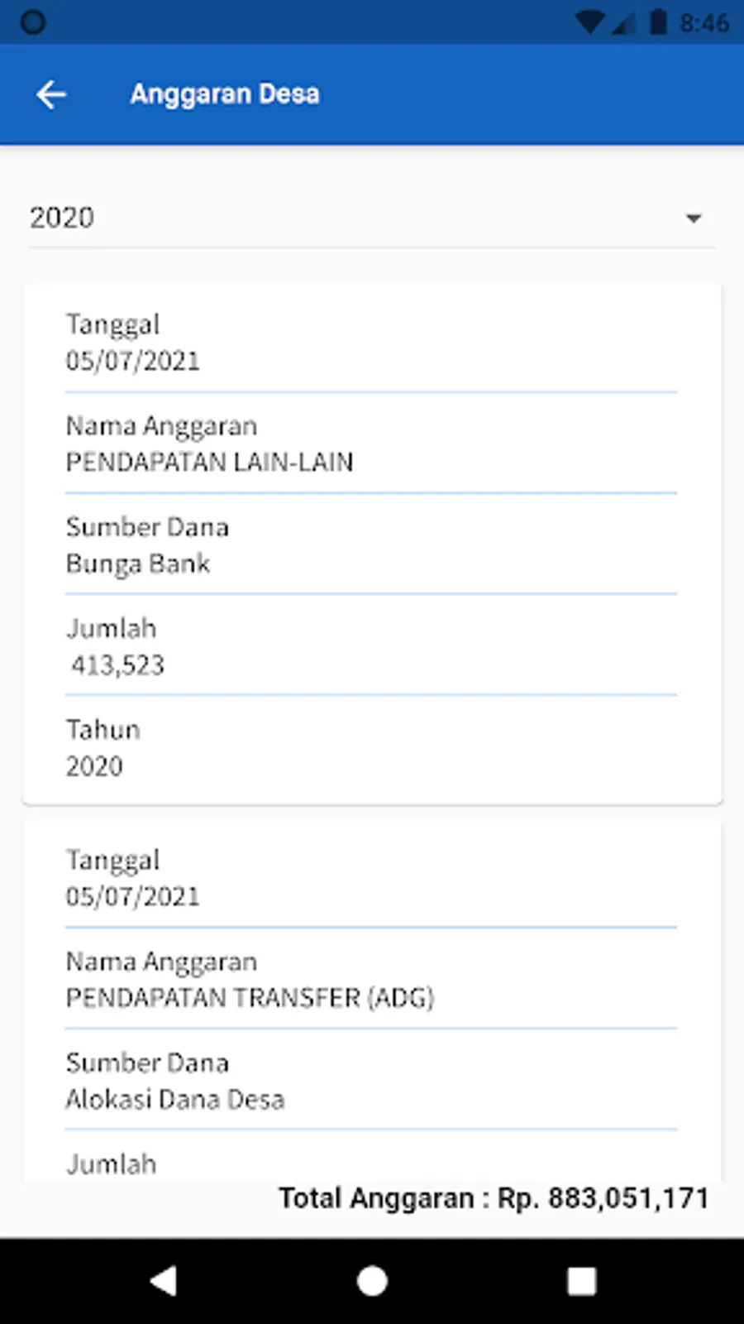Select the PENDAPATAN LAIN-LAIN entry
This screenshot has height=1324, width=744.
click(x=209, y=461)
